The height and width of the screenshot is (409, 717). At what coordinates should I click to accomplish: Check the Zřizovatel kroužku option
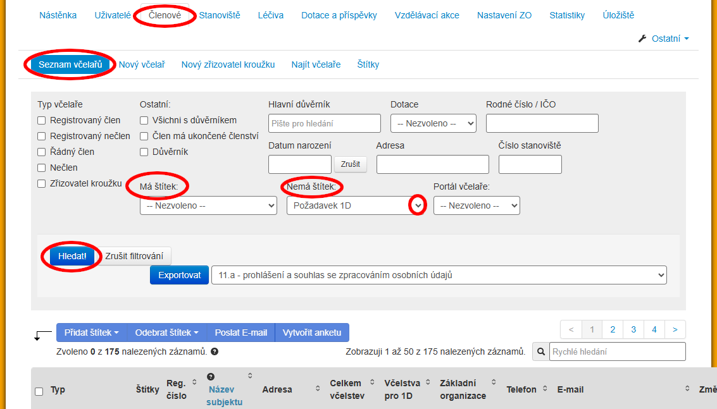coord(42,183)
